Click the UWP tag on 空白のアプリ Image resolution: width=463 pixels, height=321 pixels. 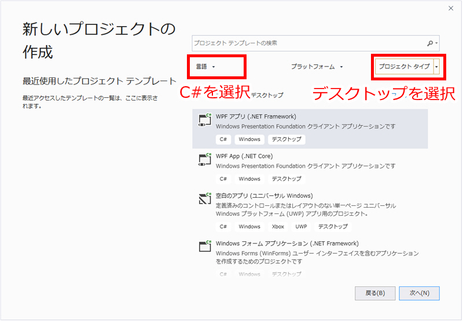tap(301, 227)
